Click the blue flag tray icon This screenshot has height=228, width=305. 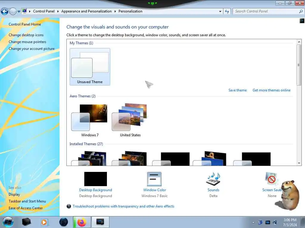pyautogui.click(x=260, y=222)
